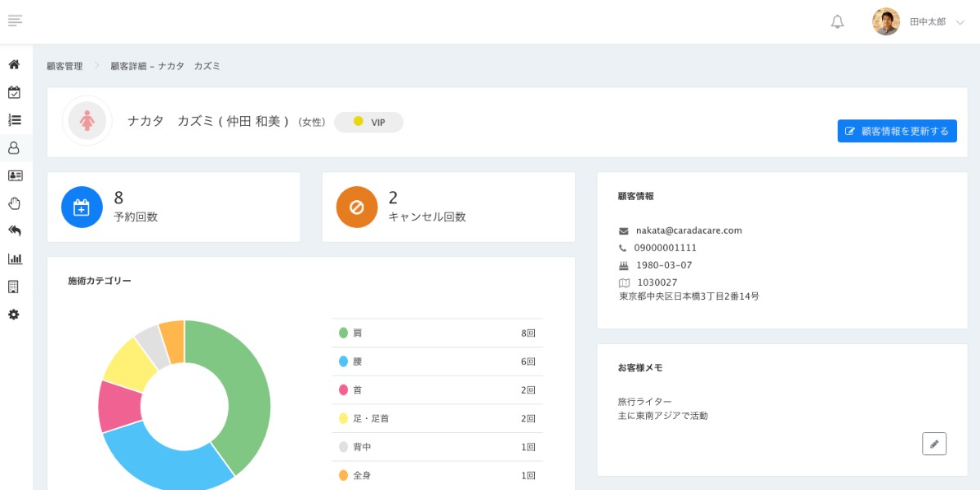Click the birthday cake icon

[624, 265]
